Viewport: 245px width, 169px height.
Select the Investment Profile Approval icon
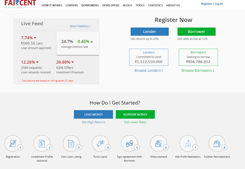point(42,144)
